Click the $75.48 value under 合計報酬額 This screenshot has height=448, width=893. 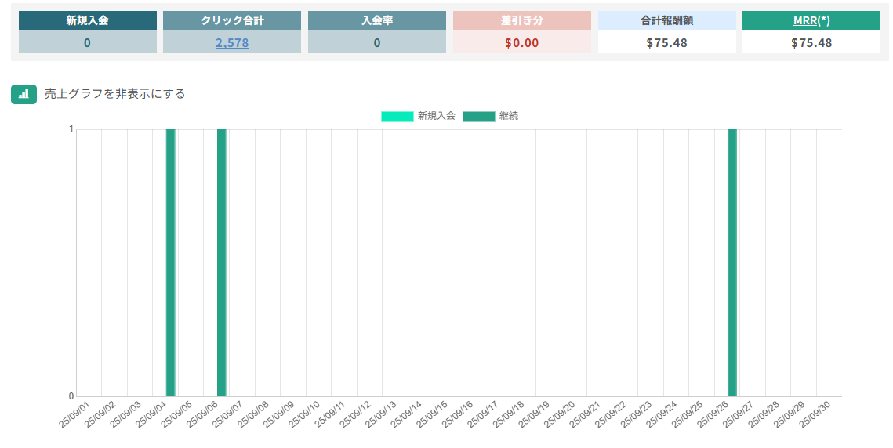click(666, 43)
